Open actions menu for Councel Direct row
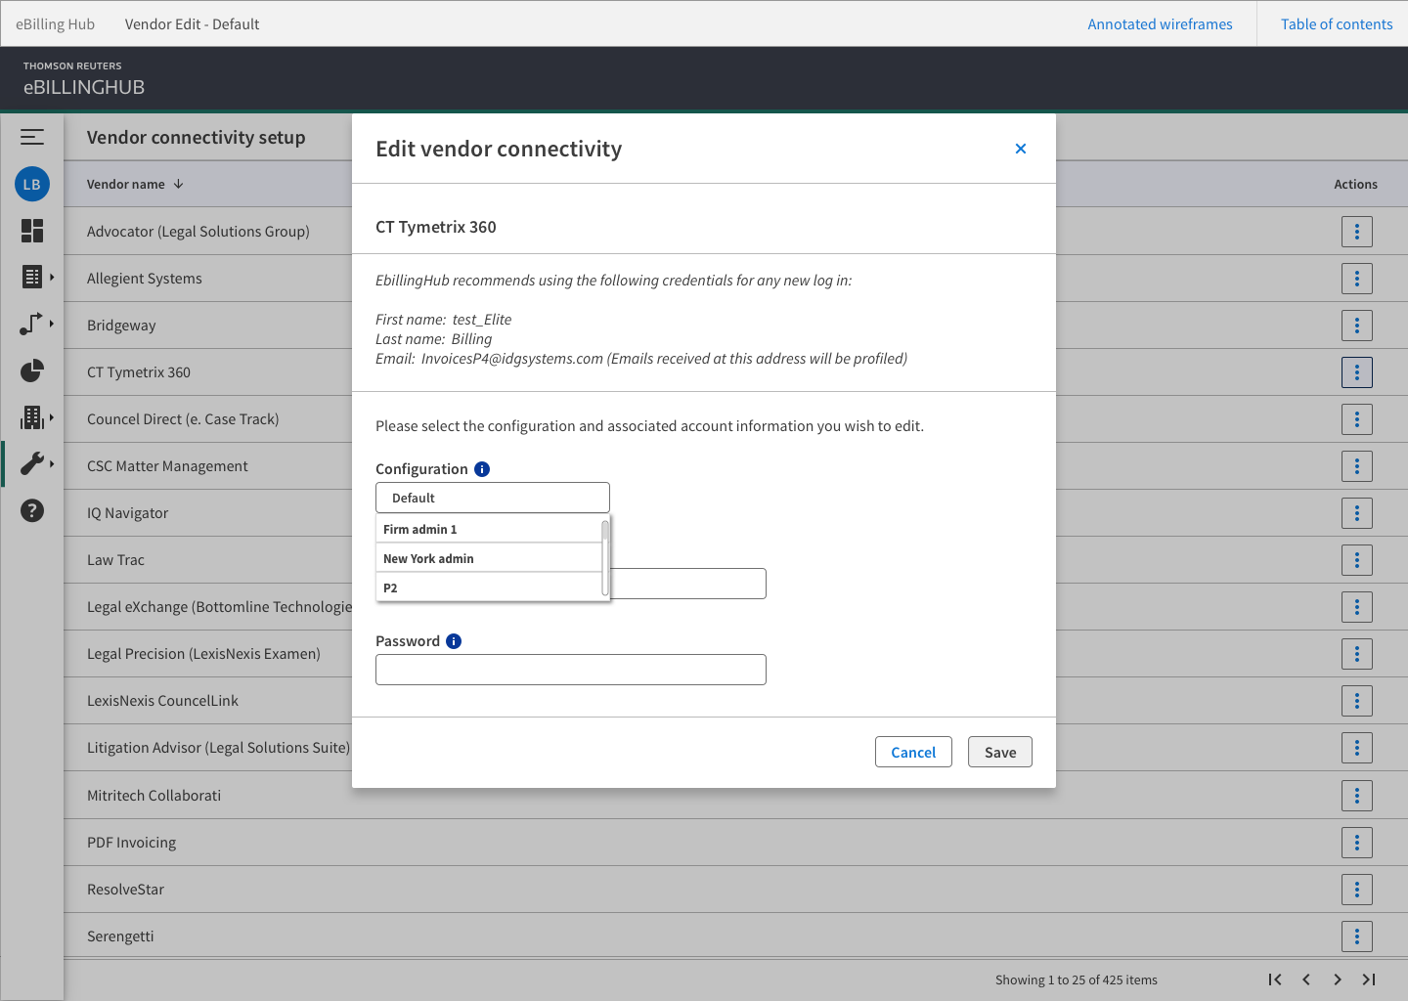1408x1001 pixels. click(x=1357, y=419)
